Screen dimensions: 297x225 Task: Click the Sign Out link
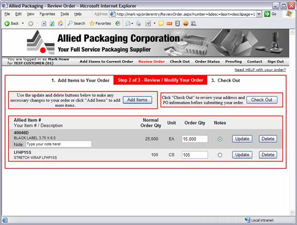point(275,61)
